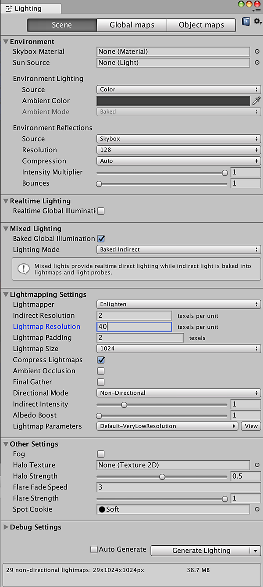Open the Sun Source object picker
Screen dimensions: 263x587
[x=257, y=63]
